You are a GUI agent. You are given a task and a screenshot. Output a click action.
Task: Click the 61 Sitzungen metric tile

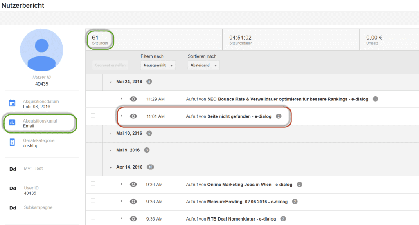[99, 40]
